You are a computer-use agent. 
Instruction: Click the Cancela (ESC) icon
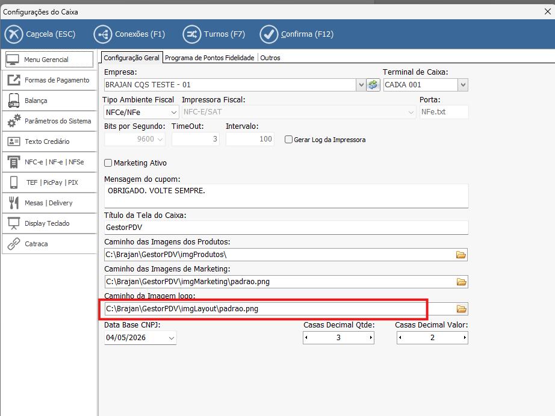[x=14, y=34]
